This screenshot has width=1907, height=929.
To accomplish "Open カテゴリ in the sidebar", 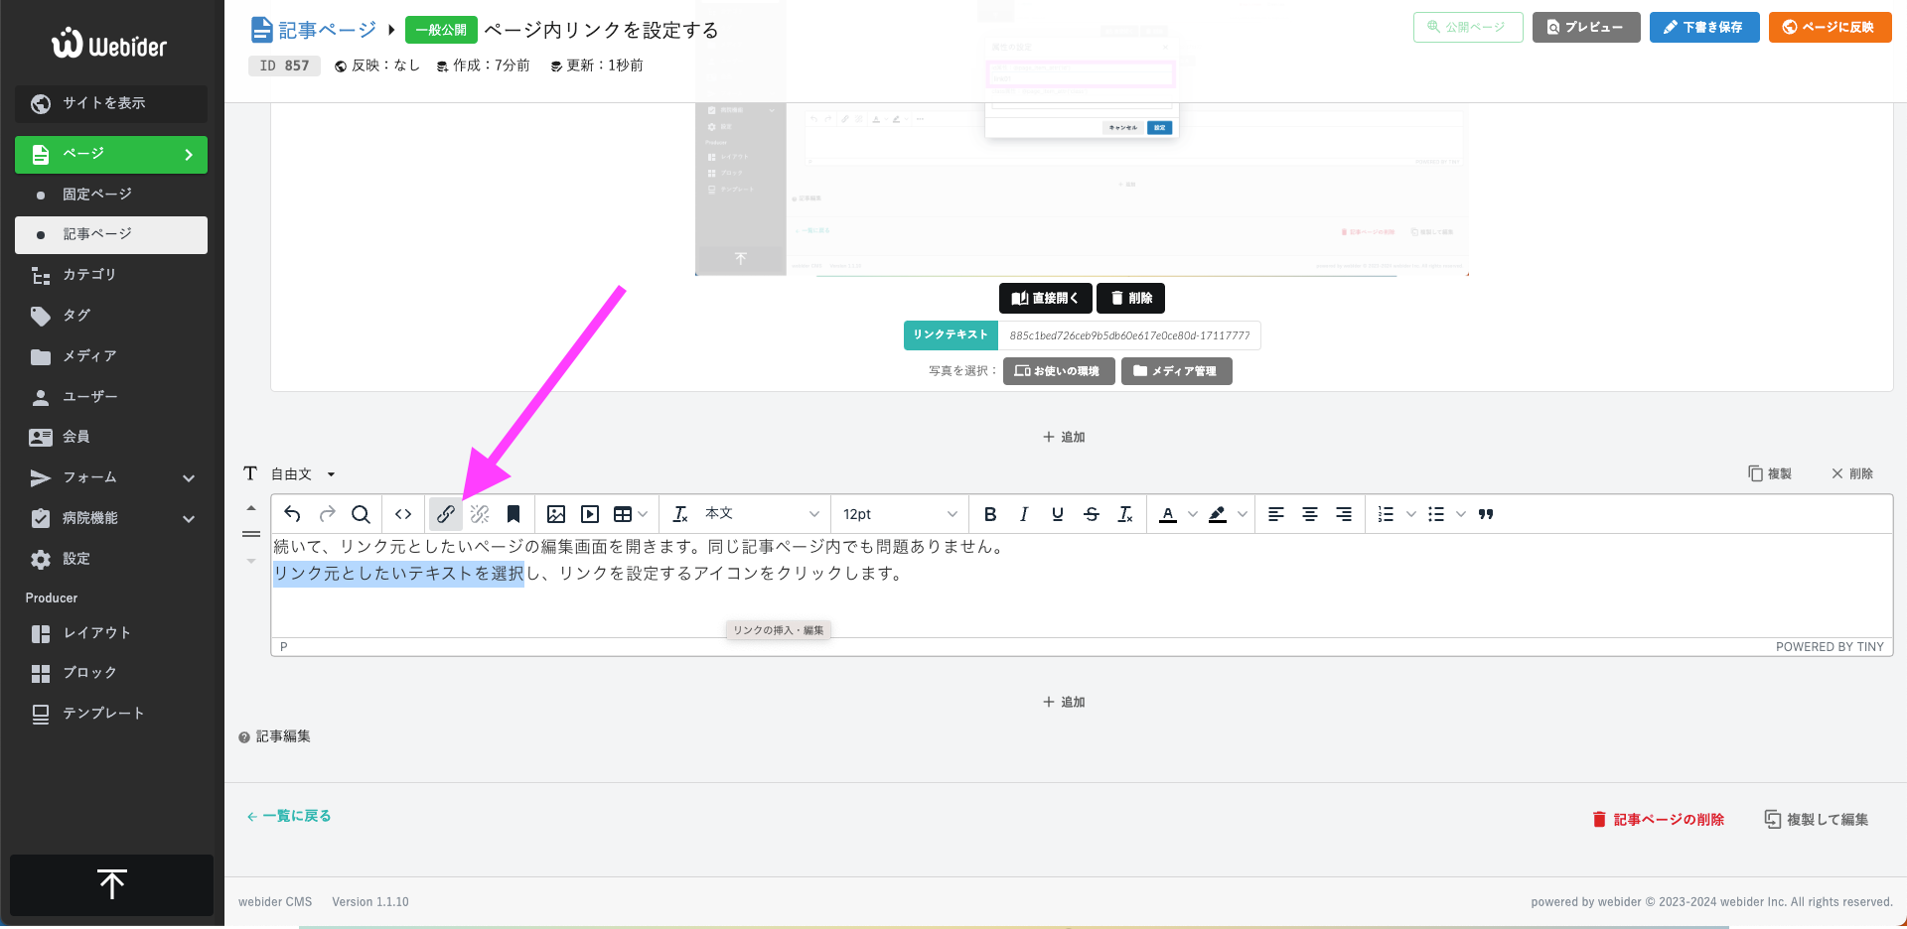I will [89, 275].
